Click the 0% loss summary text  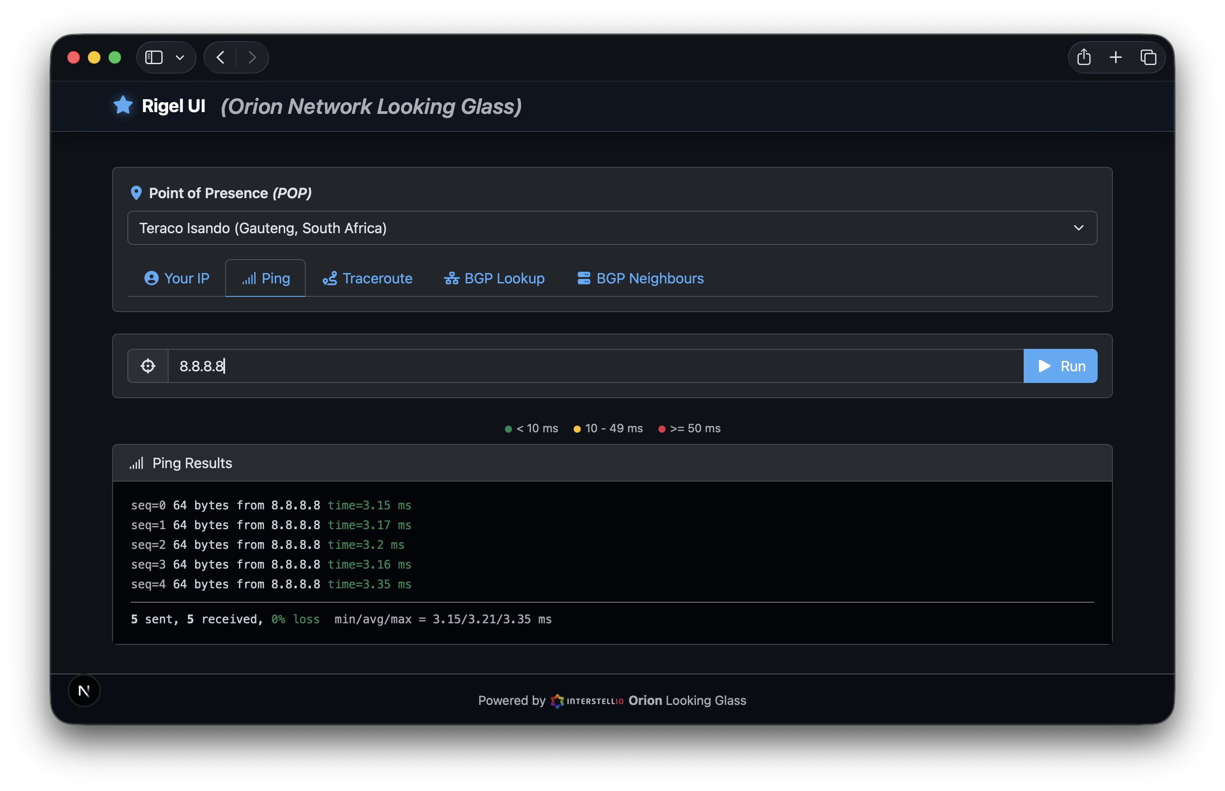(295, 619)
